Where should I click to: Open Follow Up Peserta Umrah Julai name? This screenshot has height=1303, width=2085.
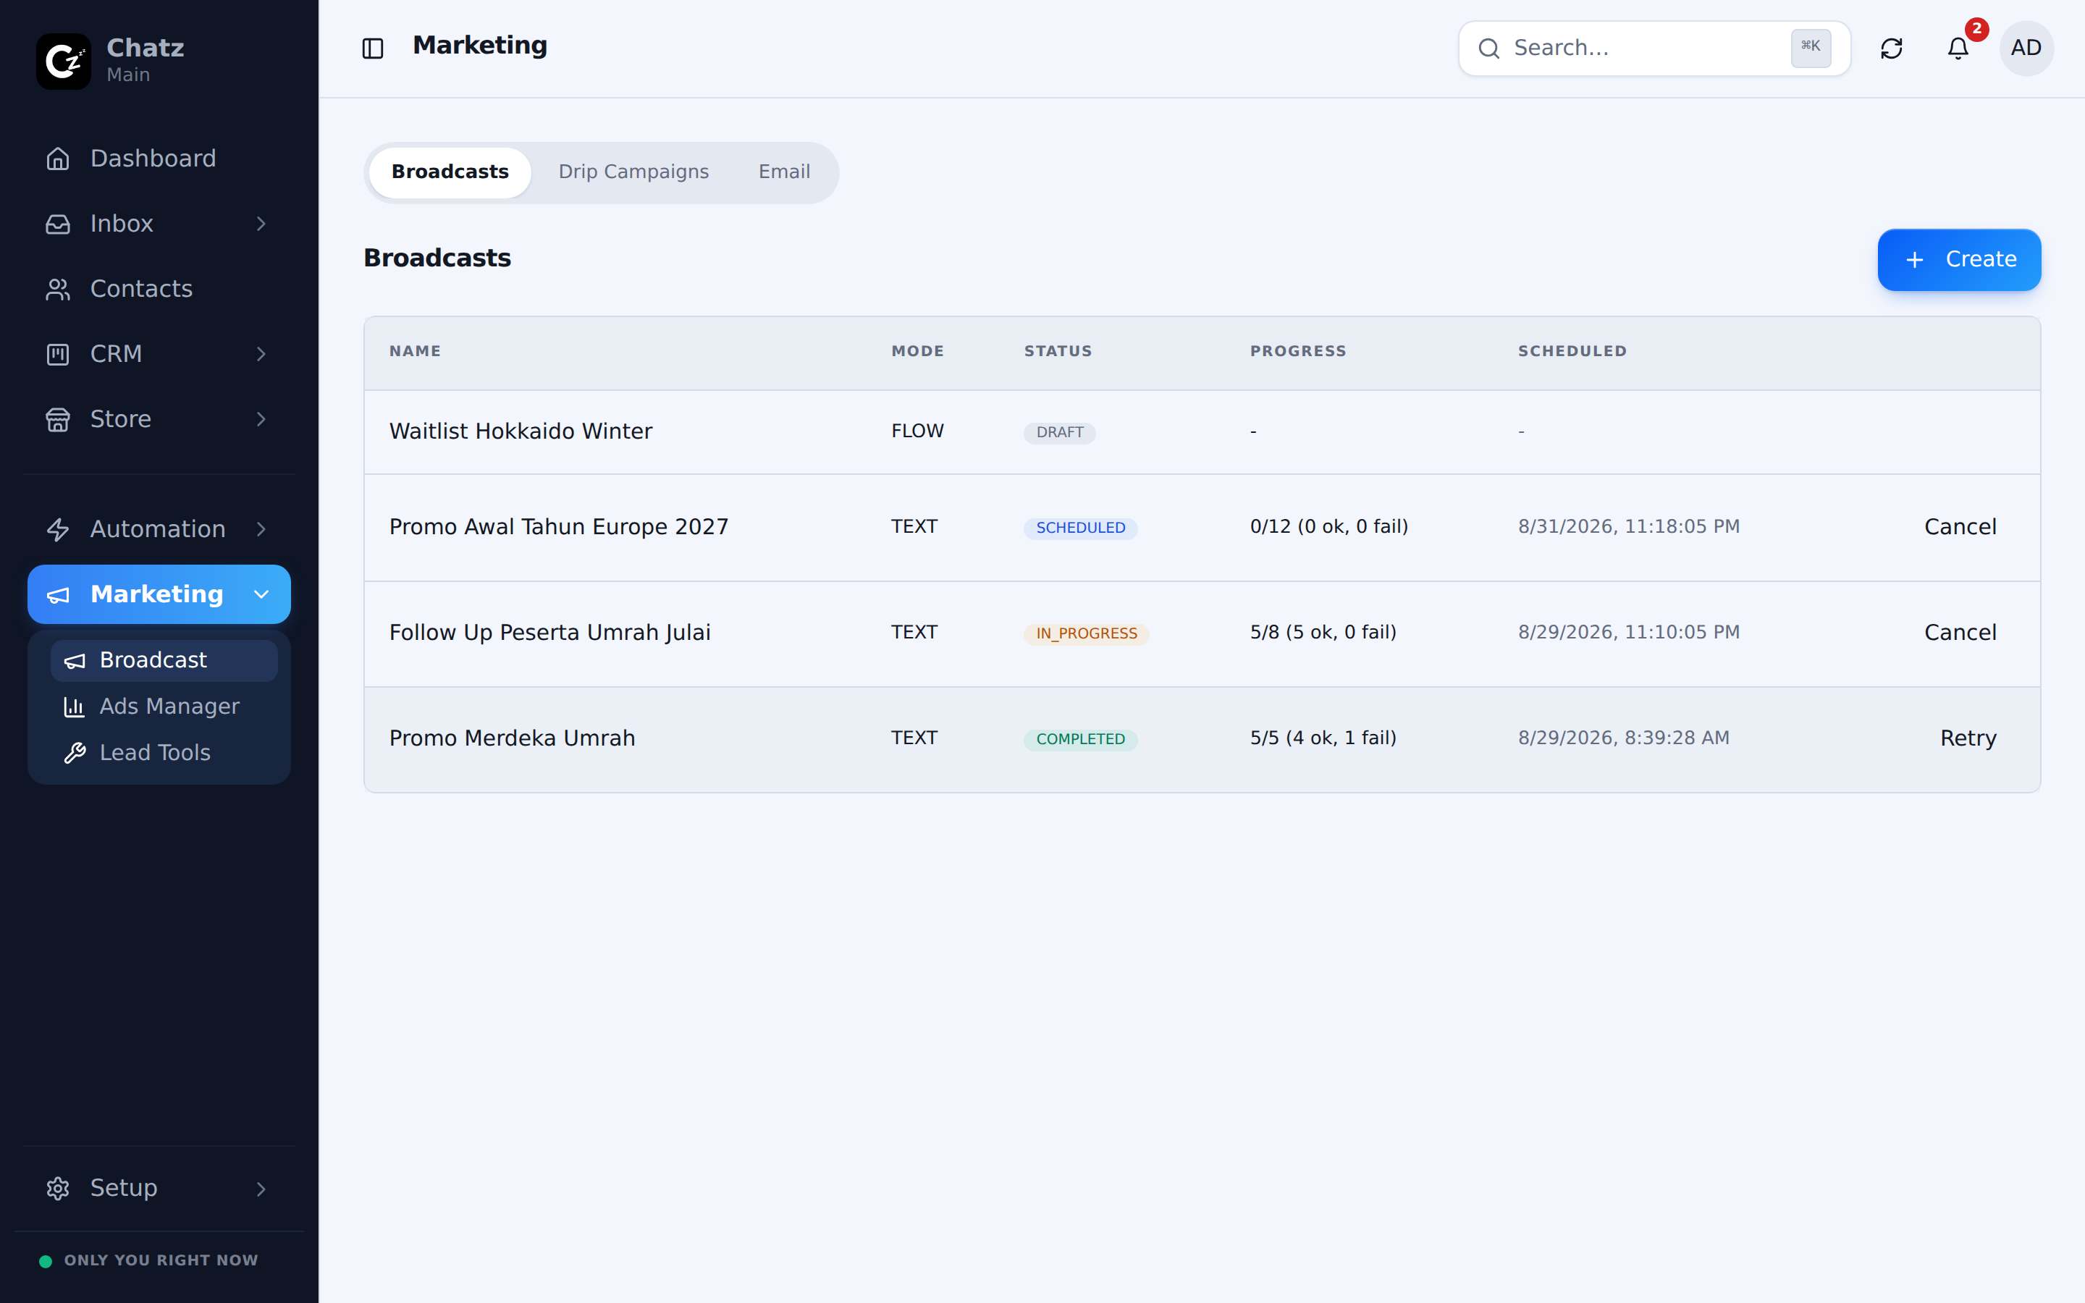click(x=549, y=633)
